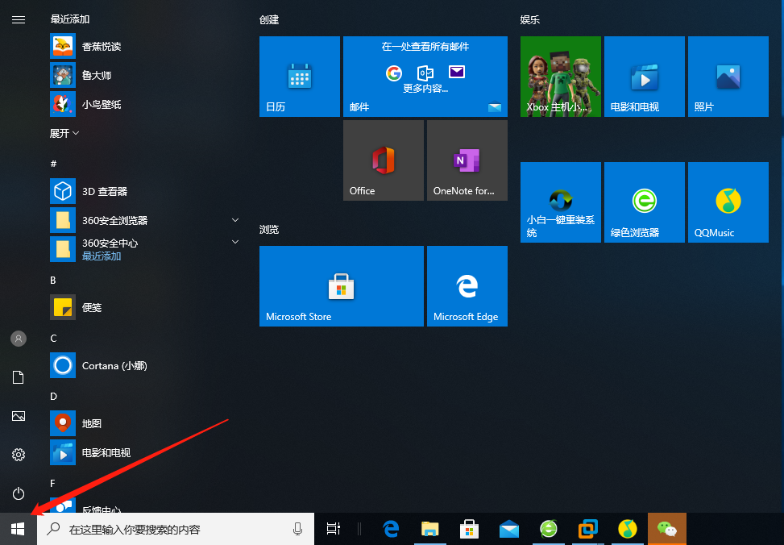Open the Pictures icon in the sidebar
784x545 pixels.
click(18, 416)
